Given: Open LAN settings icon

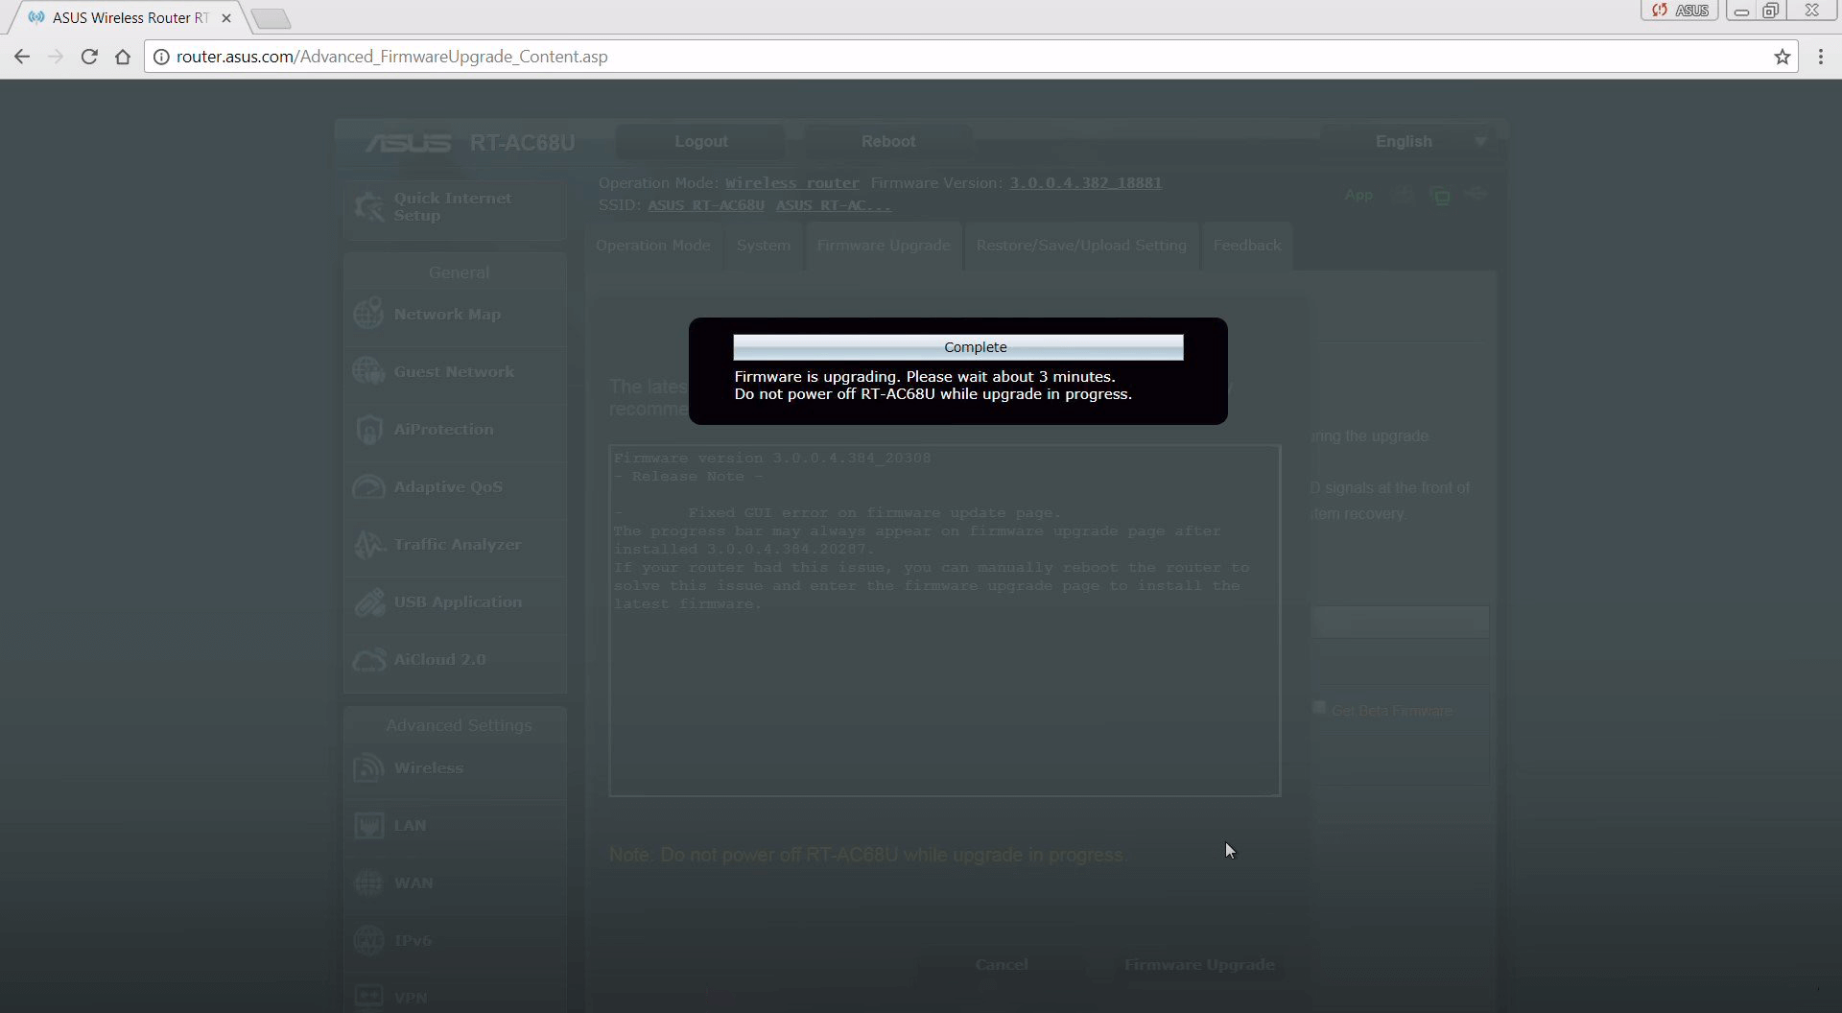Looking at the screenshot, I should click(369, 826).
